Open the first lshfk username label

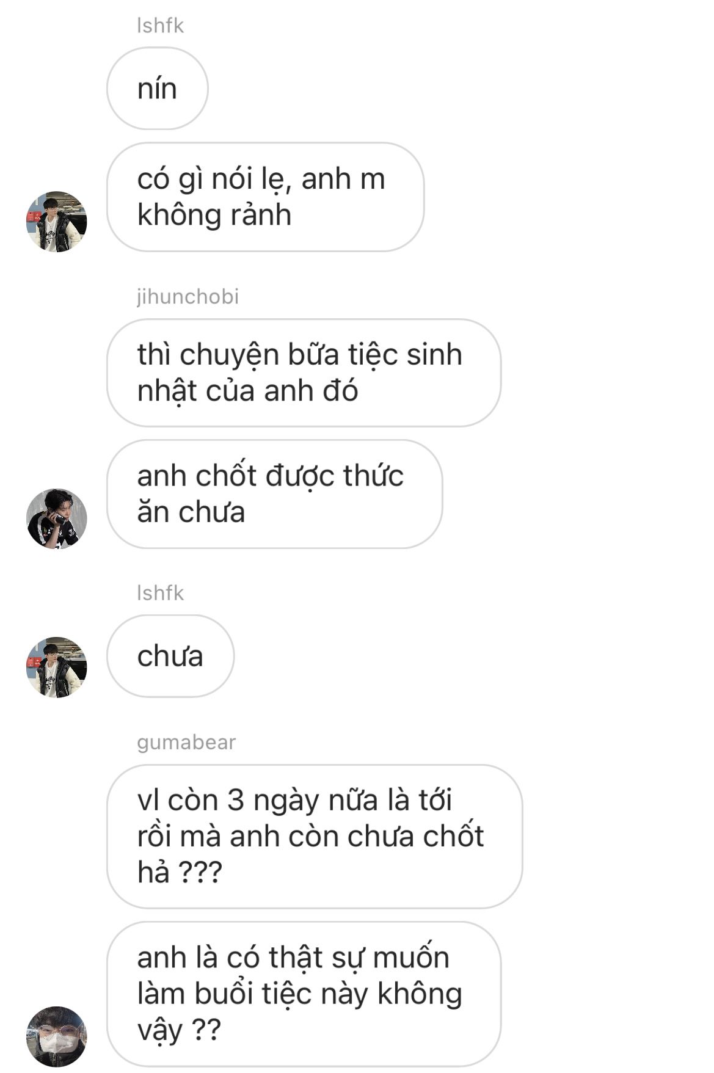(x=160, y=26)
